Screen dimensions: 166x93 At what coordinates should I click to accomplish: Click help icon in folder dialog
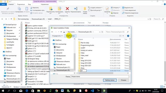coord(128,36)
